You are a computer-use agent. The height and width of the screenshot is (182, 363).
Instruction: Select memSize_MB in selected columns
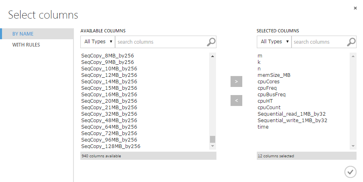[274, 75]
